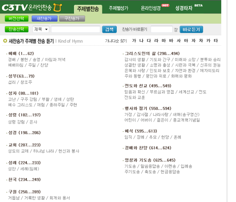Image resolution: width=236 pixels, height=202 pixels.
Task: Select the 카 alphabetical index link
Action: point(208,41)
